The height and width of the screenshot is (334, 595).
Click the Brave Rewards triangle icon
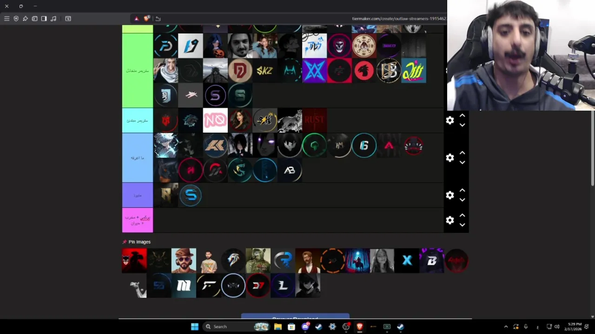coord(136,19)
